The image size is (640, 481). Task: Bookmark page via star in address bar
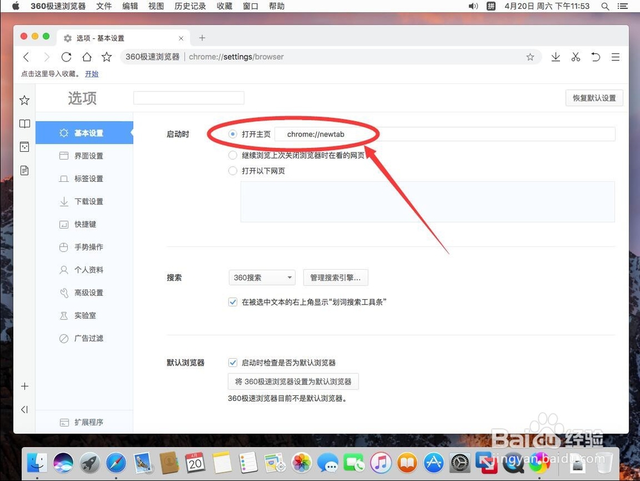pyautogui.click(x=530, y=57)
